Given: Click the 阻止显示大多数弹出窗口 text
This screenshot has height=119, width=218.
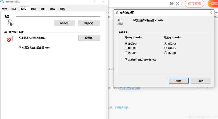Looking at the screenshot, I should (x=33, y=38).
